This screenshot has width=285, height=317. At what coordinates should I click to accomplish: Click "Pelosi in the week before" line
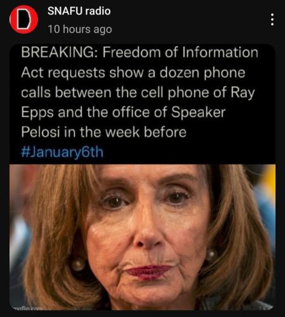[104, 132]
